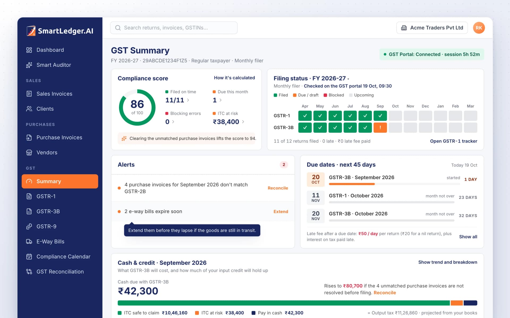Click the SmartLedger.AI logo icon
The width and height of the screenshot is (510, 318).
pos(31,31)
